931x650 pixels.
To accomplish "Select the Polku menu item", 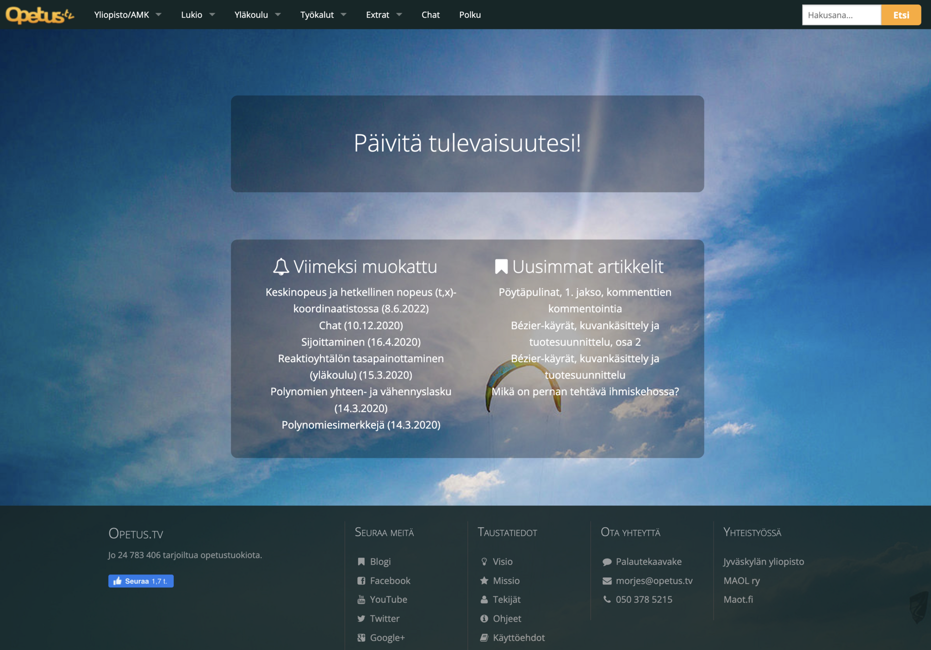I will [470, 15].
